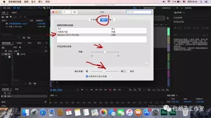This screenshot has height=118, width=211.
Task: Show all preferences grid button
Action: [x=75, y=12]
